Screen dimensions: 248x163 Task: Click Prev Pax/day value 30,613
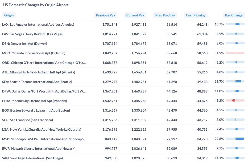click(172, 158)
